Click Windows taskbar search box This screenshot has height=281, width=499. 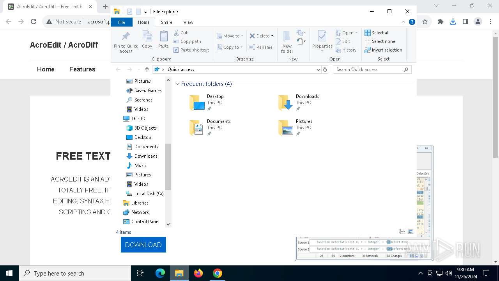[75, 273]
